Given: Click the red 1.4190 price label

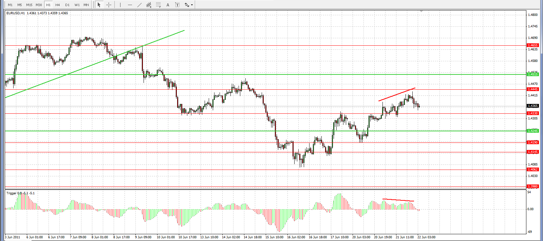Looking at the screenshot, I should 532,143.
